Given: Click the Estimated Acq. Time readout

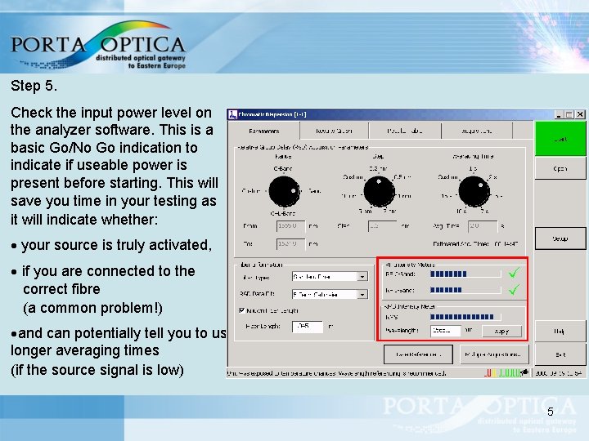Looking at the screenshot, I should (x=475, y=244).
